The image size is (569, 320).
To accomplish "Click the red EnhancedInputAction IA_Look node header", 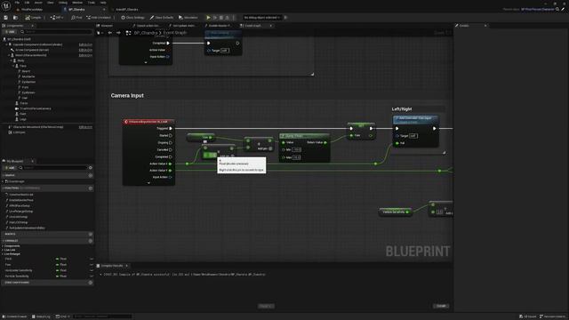I will [x=148, y=122].
